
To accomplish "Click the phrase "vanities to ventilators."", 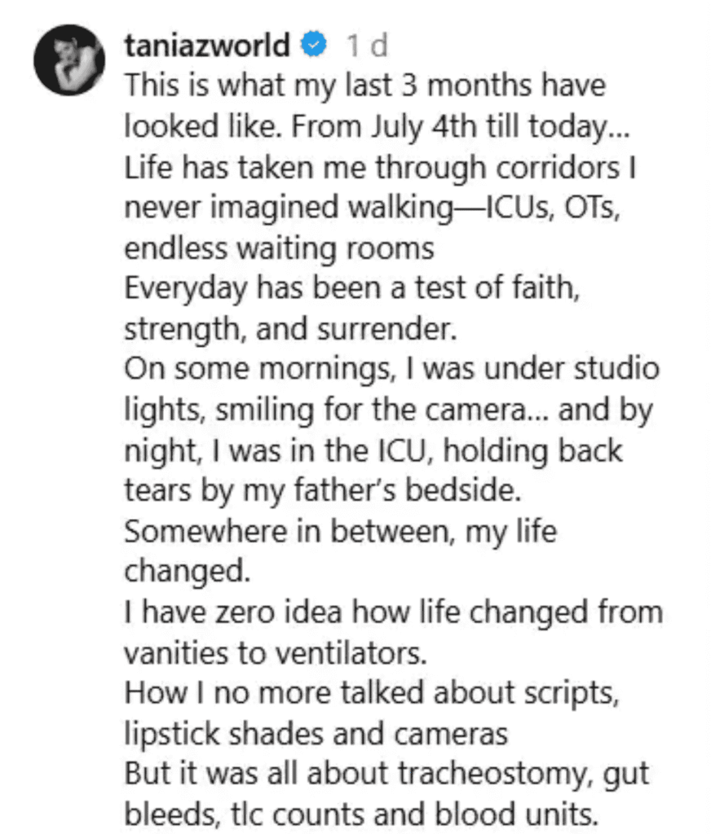I will tap(283, 652).
